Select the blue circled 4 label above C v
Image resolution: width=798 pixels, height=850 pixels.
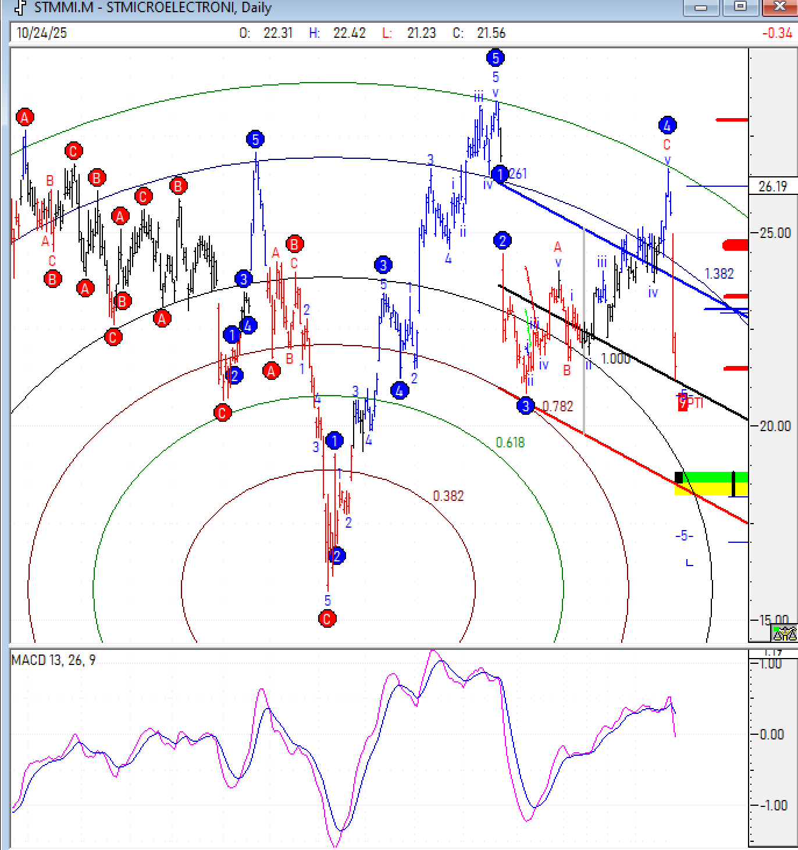667,125
